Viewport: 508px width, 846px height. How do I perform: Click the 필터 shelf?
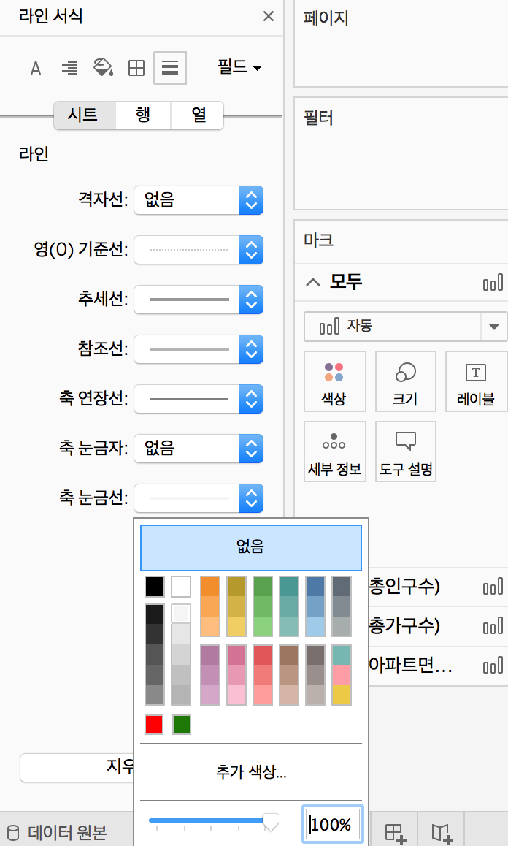(x=401, y=153)
